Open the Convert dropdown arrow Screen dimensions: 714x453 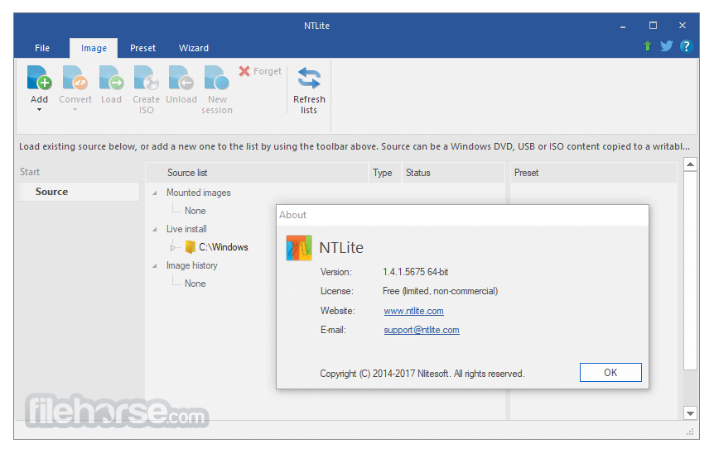pyautogui.click(x=75, y=109)
